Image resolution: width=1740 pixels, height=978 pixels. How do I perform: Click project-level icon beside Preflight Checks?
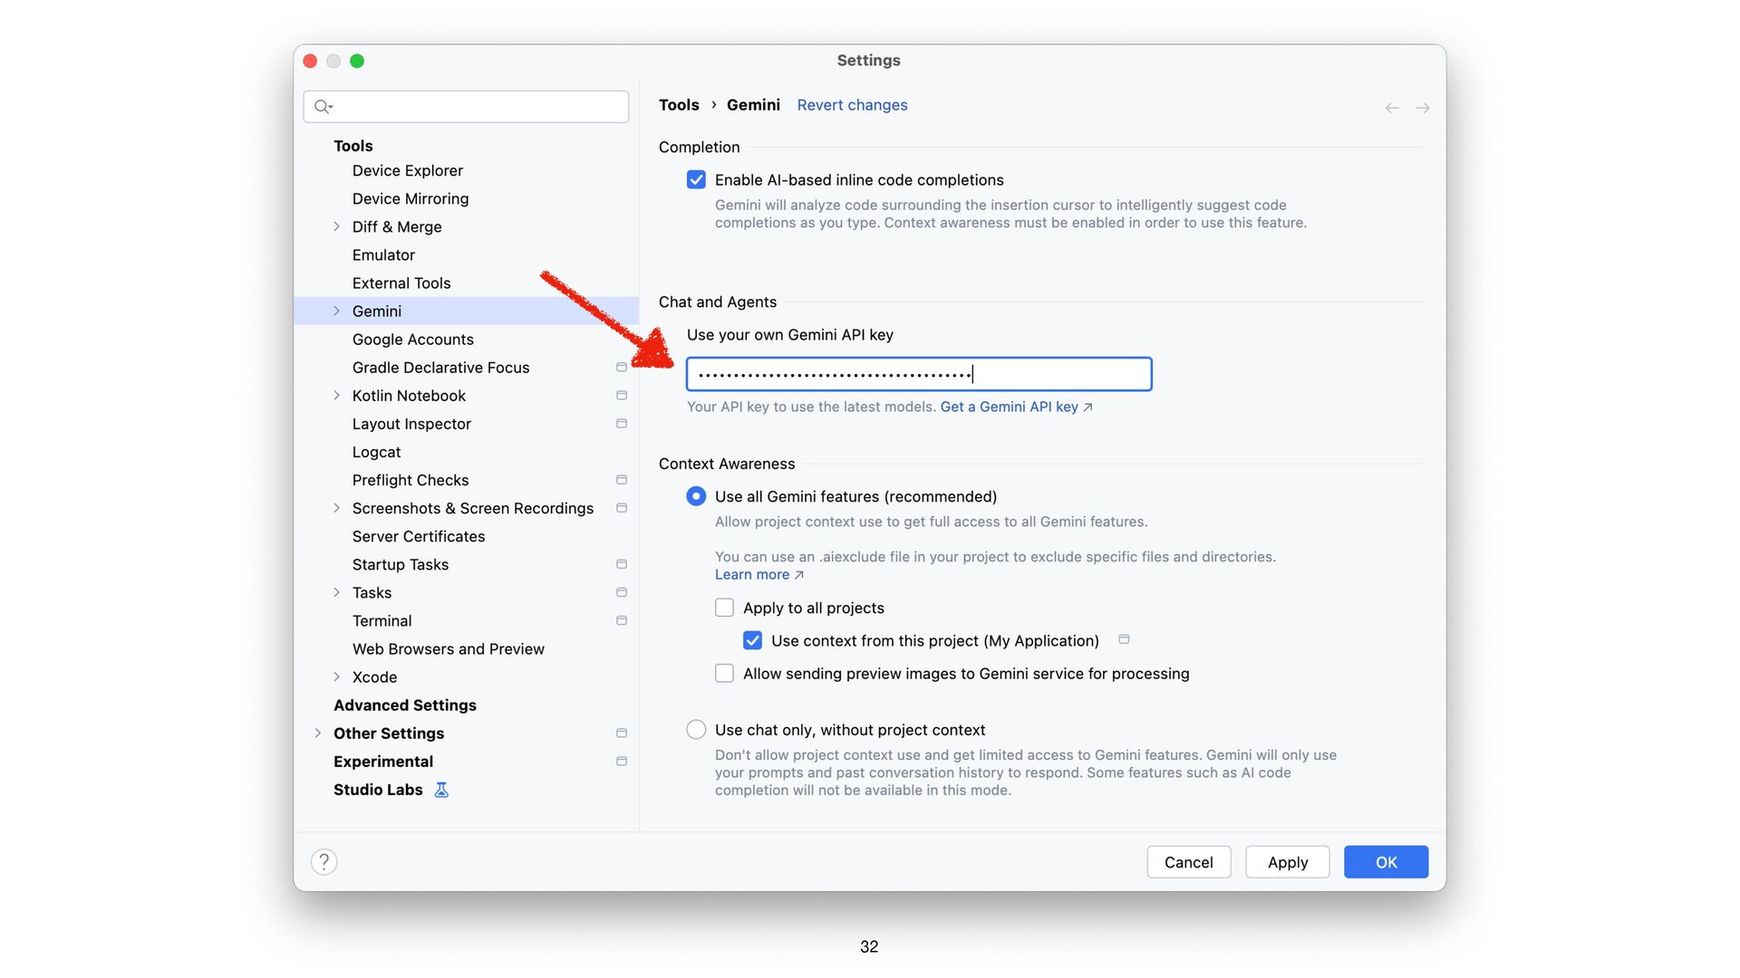click(622, 480)
